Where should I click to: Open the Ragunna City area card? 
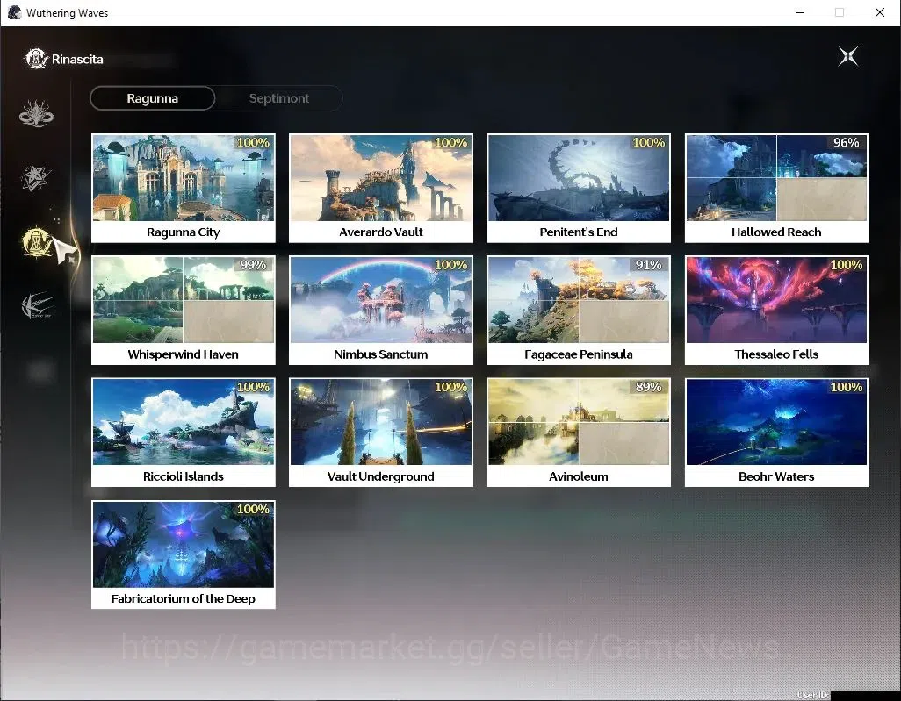184,189
